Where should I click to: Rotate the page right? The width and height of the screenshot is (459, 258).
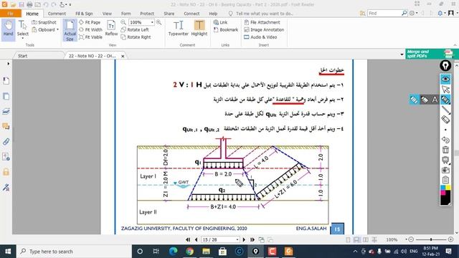pyautogui.click(x=136, y=37)
